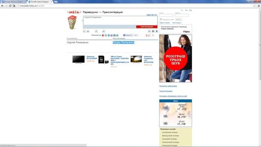This screenshot has width=261, height=147.
Task: Click the Киев weather header
Action: (175, 101)
